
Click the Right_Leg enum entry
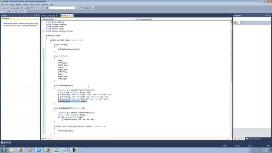63,76
